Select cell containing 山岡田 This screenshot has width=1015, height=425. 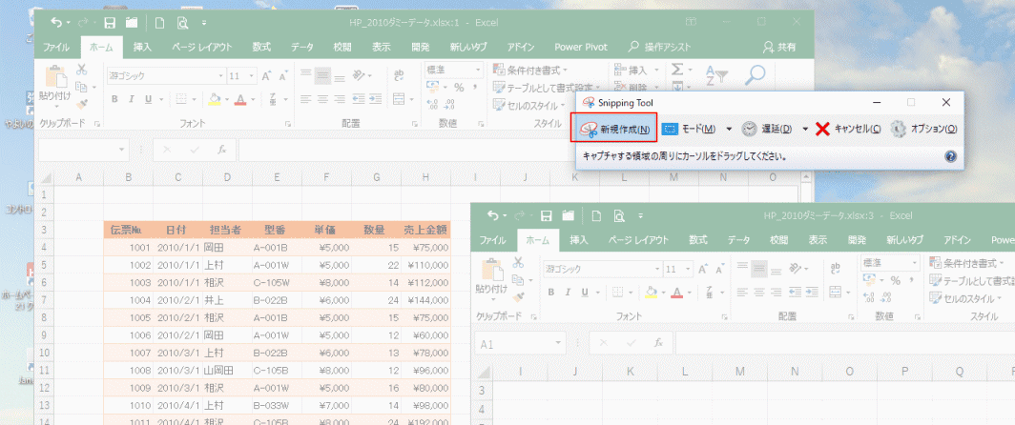(227, 370)
